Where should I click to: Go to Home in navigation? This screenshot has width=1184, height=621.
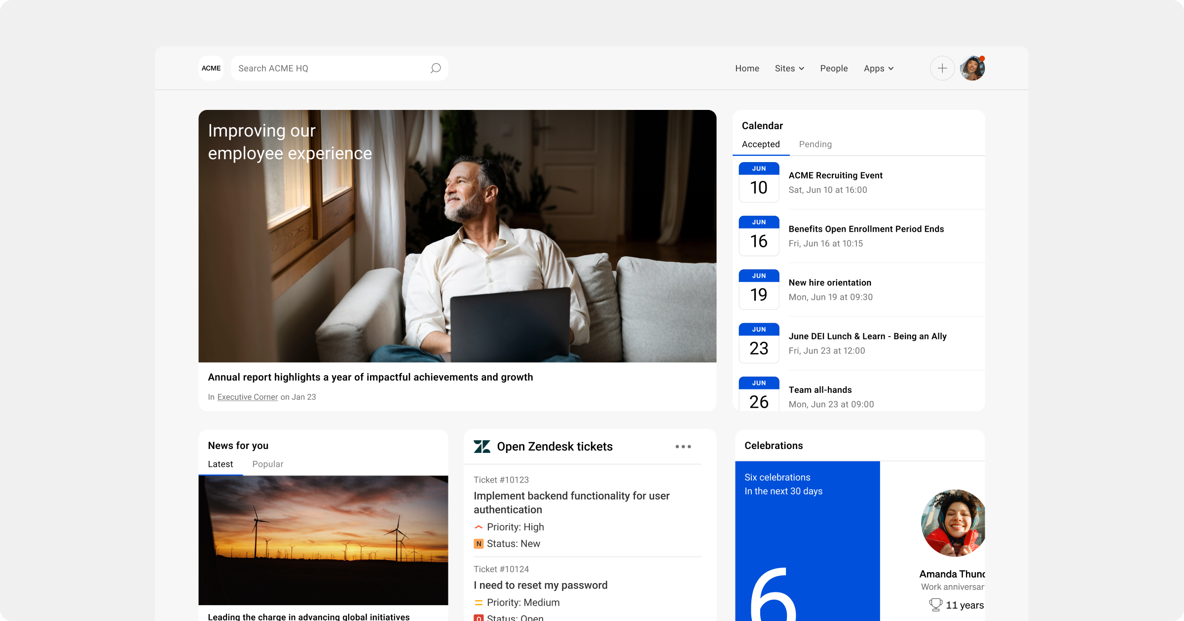747,69
